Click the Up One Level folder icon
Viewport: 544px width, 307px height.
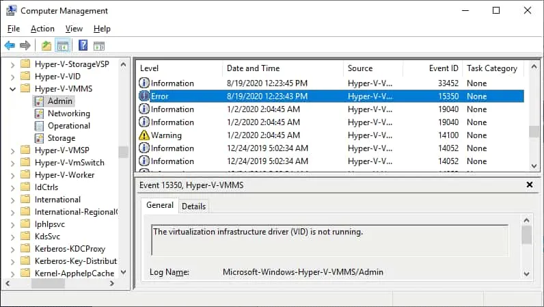(x=46, y=46)
